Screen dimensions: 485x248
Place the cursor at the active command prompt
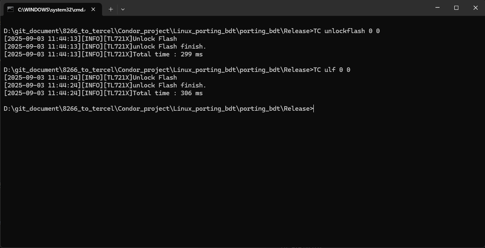[313, 108]
